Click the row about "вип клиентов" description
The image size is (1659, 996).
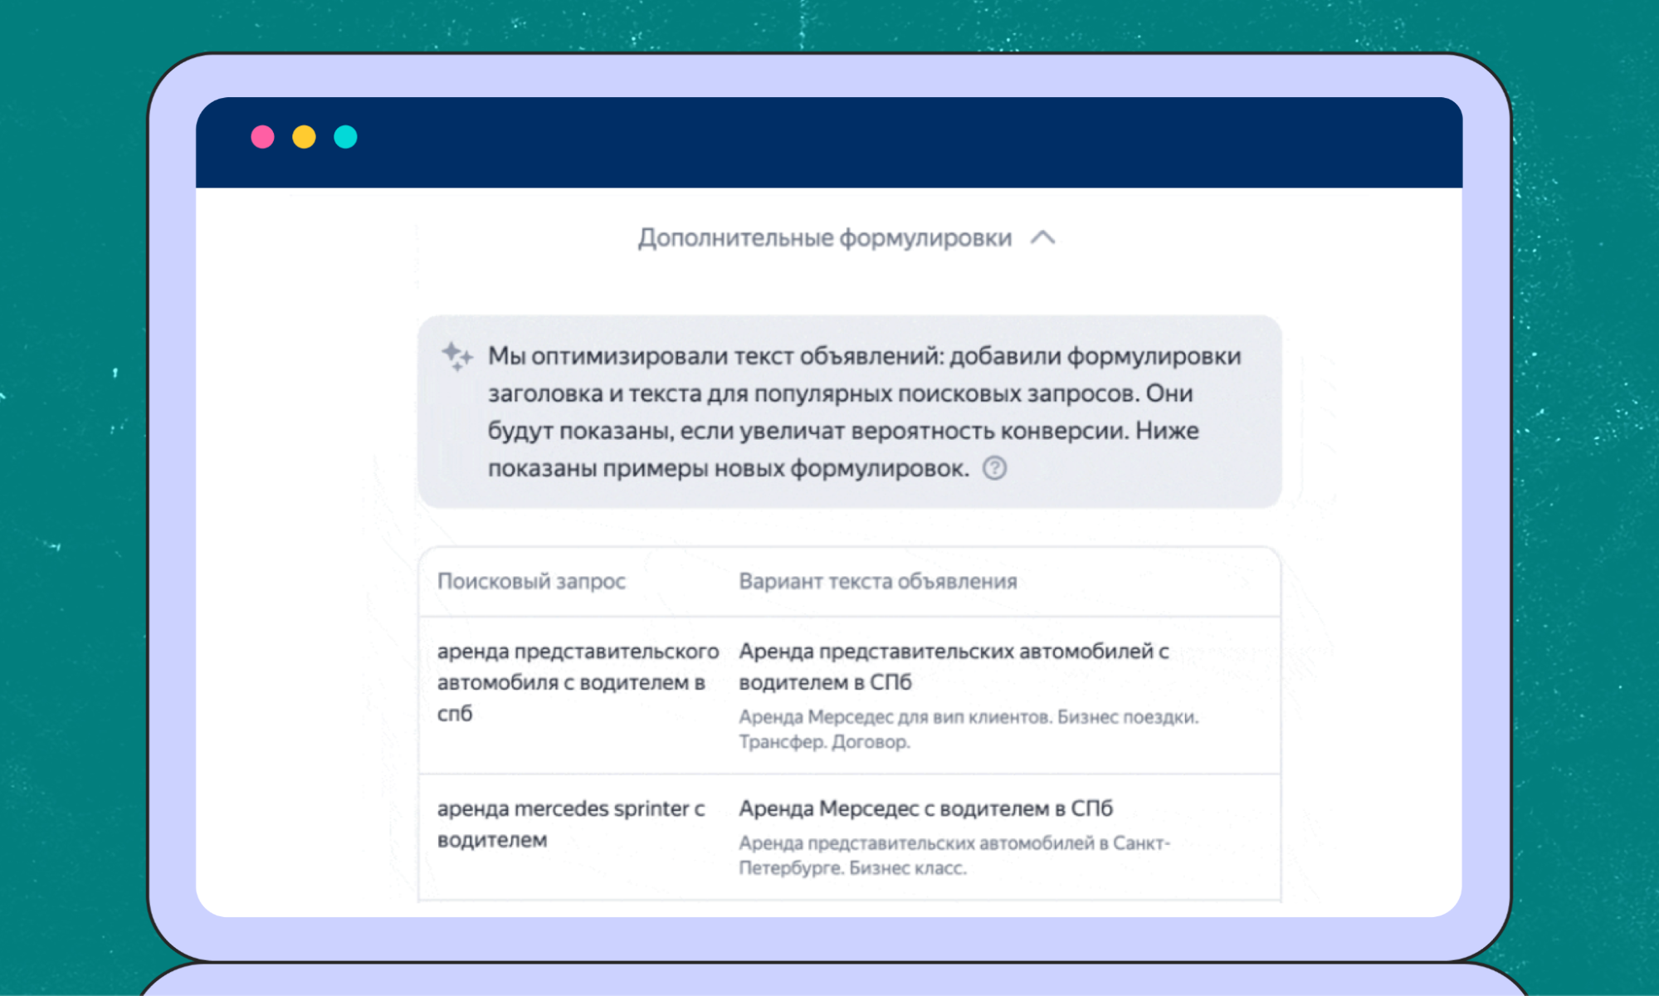(969, 717)
